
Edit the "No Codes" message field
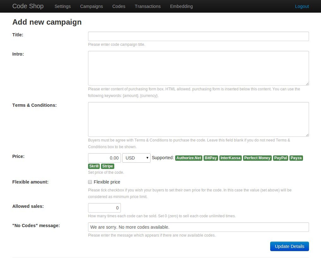[198, 227]
